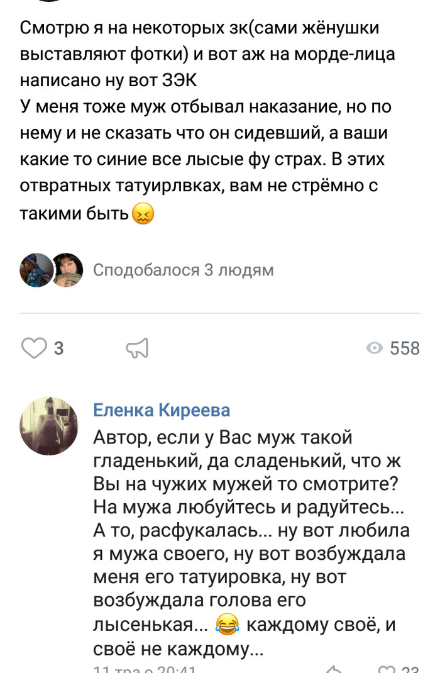The image size is (440, 673).
Task: Open Еленка Киреева's profile by name
Action: (162, 411)
